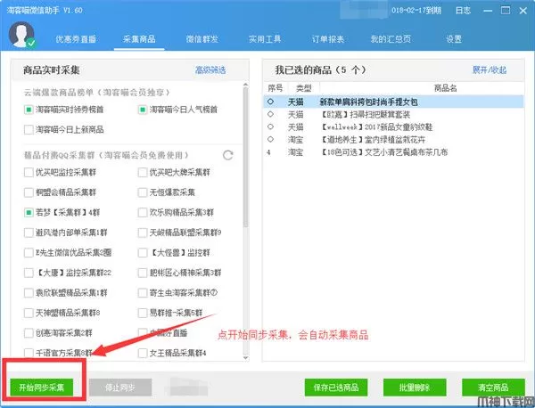Check 欢乐购精品采集3群 checkbox
Viewport: 535px width, 408px height.
coord(143,213)
